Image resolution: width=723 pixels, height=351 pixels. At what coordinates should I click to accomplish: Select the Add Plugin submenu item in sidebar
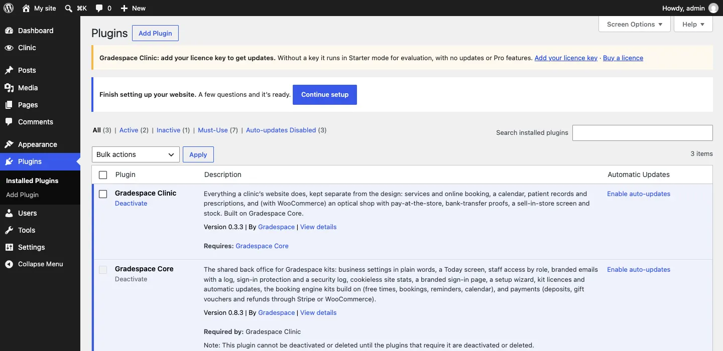point(22,195)
